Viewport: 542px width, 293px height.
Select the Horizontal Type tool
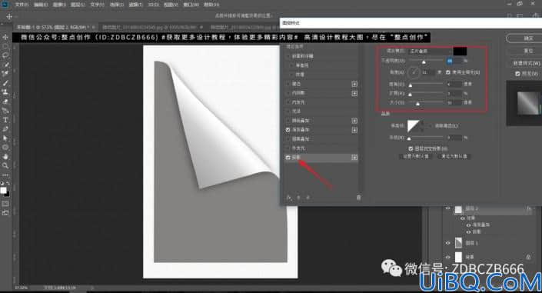5,120
